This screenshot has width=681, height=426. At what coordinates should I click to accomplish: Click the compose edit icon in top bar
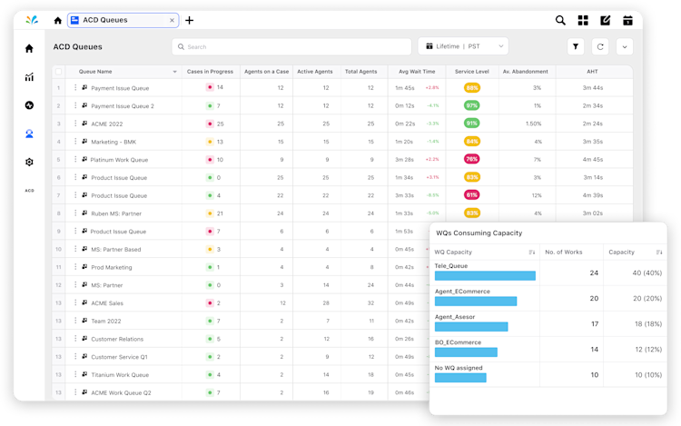605,20
